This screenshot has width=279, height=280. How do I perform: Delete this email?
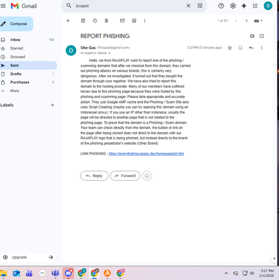click(x=106, y=21)
